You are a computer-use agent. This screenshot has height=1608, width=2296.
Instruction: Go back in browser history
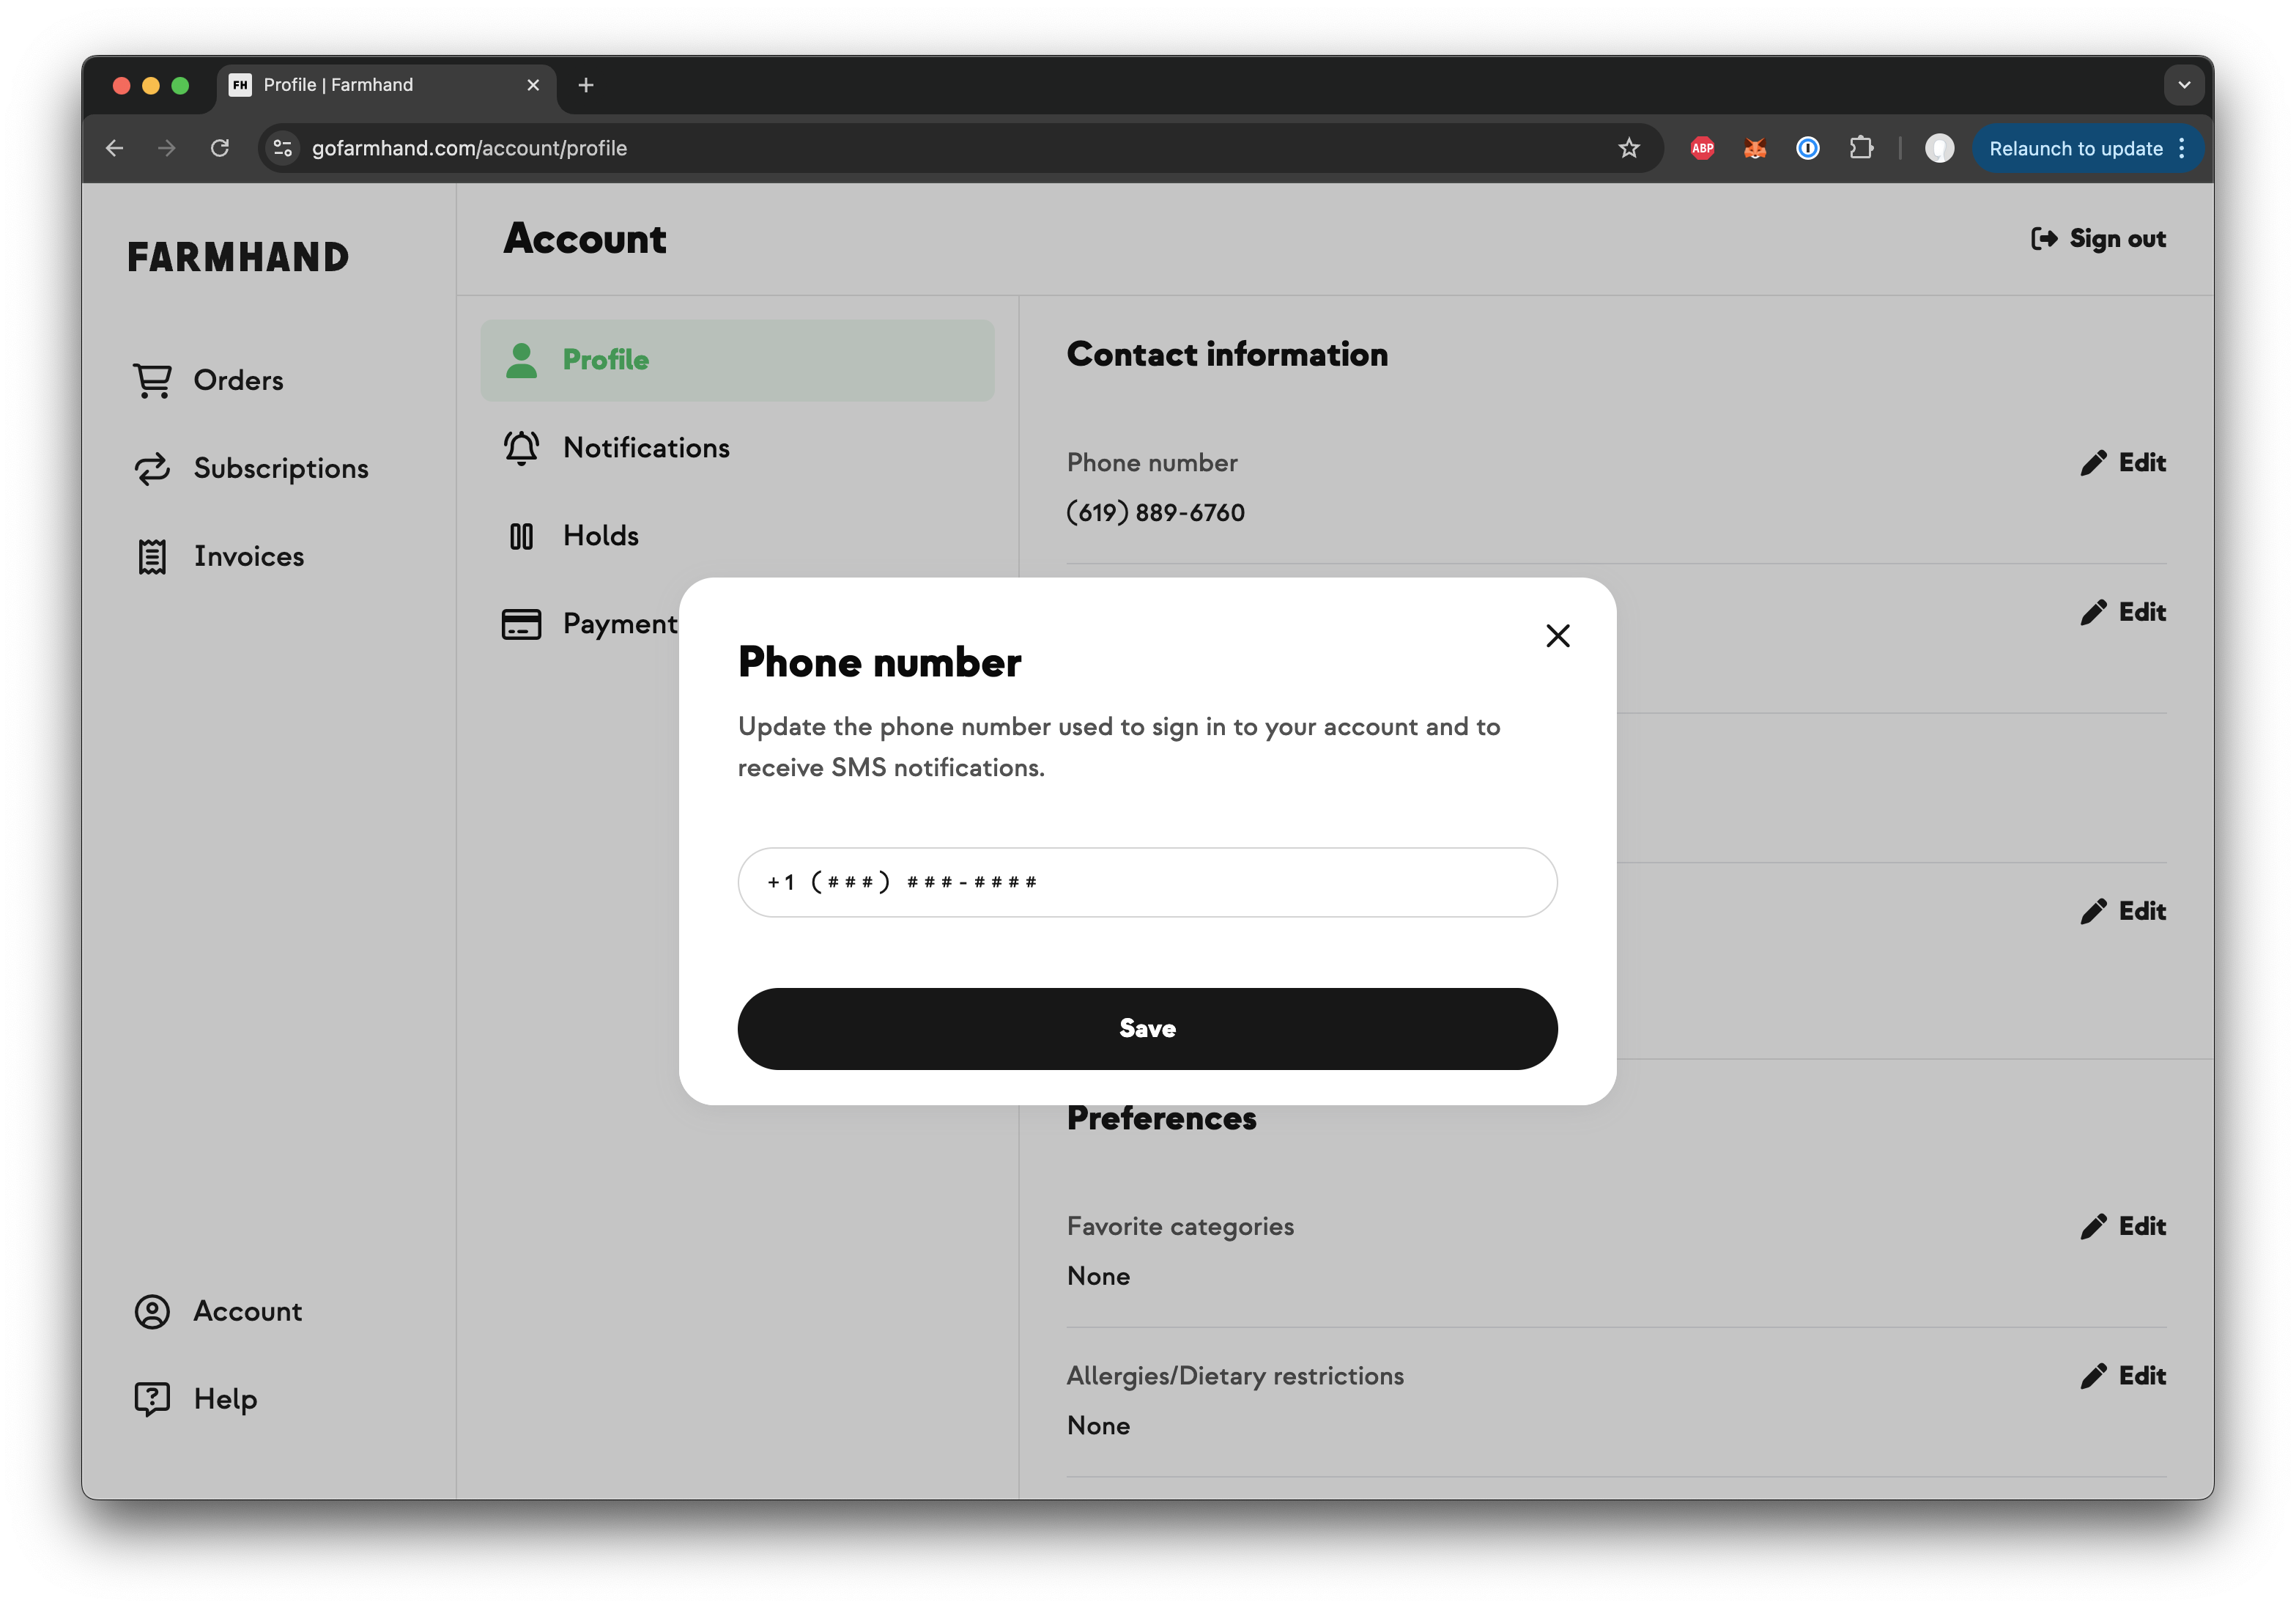tap(114, 148)
